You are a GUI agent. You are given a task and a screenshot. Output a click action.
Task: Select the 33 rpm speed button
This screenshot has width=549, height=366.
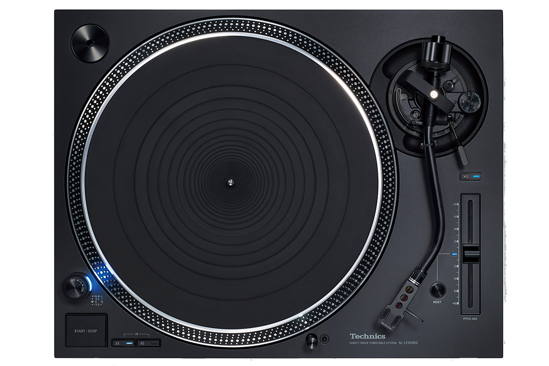[124, 343]
